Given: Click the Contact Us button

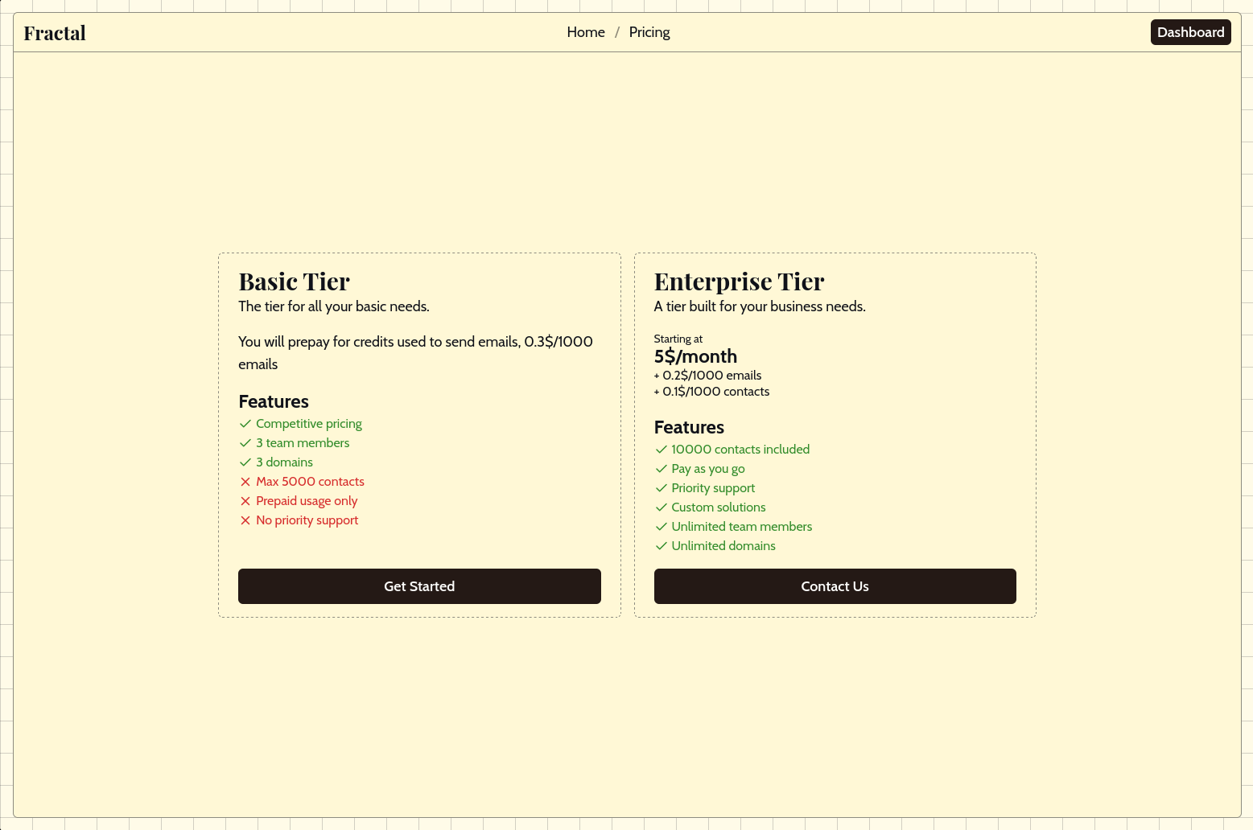Looking at the screenshot, I should 835,586.
